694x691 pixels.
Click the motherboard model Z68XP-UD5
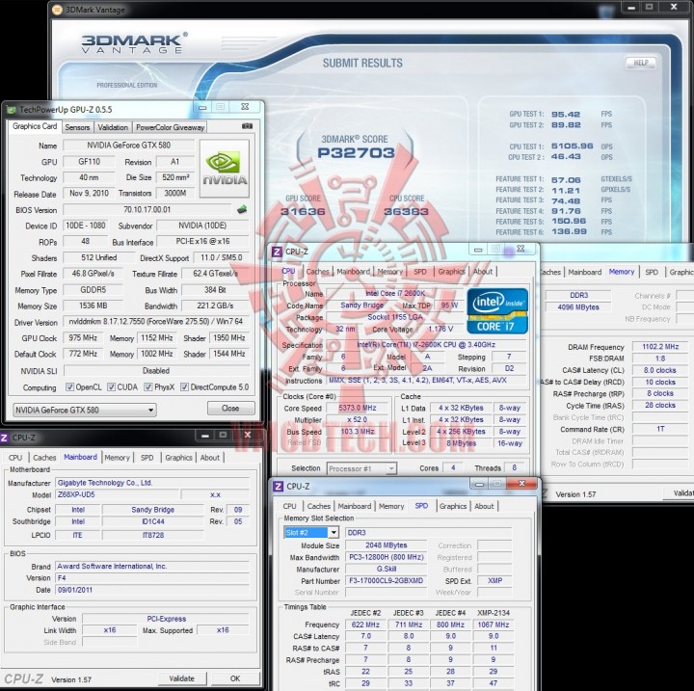pyautogui.click(x=118, y=494)
